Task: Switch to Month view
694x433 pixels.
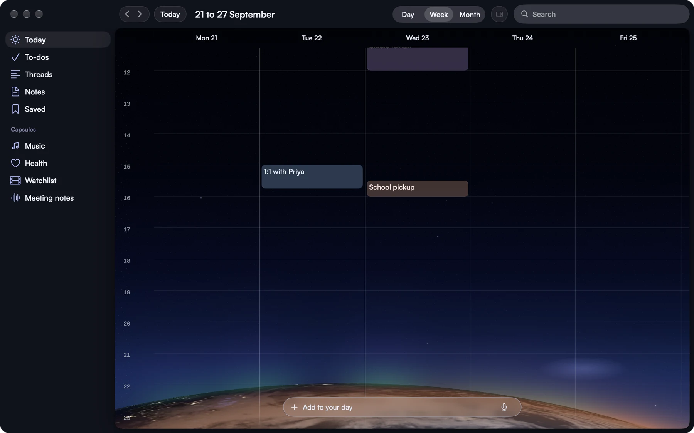Action: 470,14
